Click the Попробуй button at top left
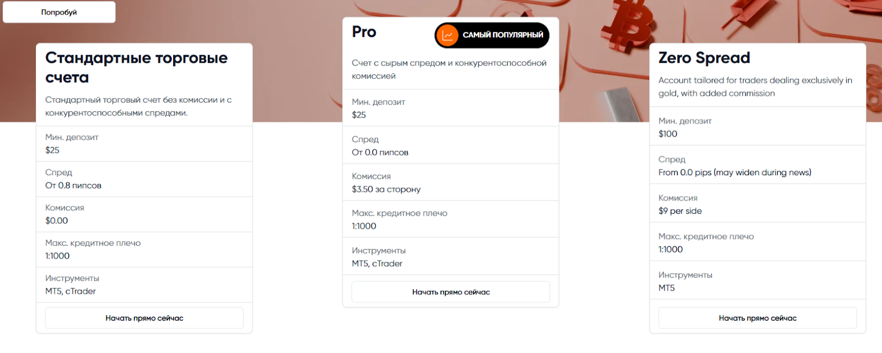 (x=59, y=12)
